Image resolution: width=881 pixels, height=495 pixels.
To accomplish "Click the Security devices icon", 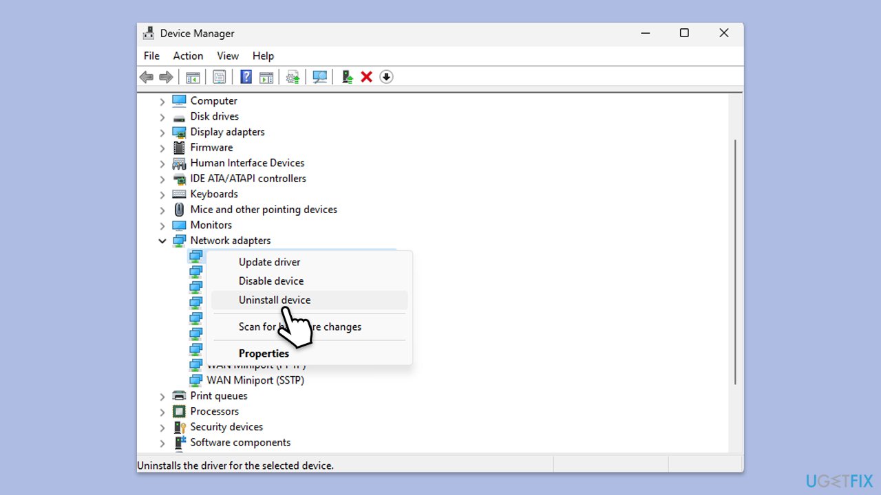I will click(x=179, y=427).
